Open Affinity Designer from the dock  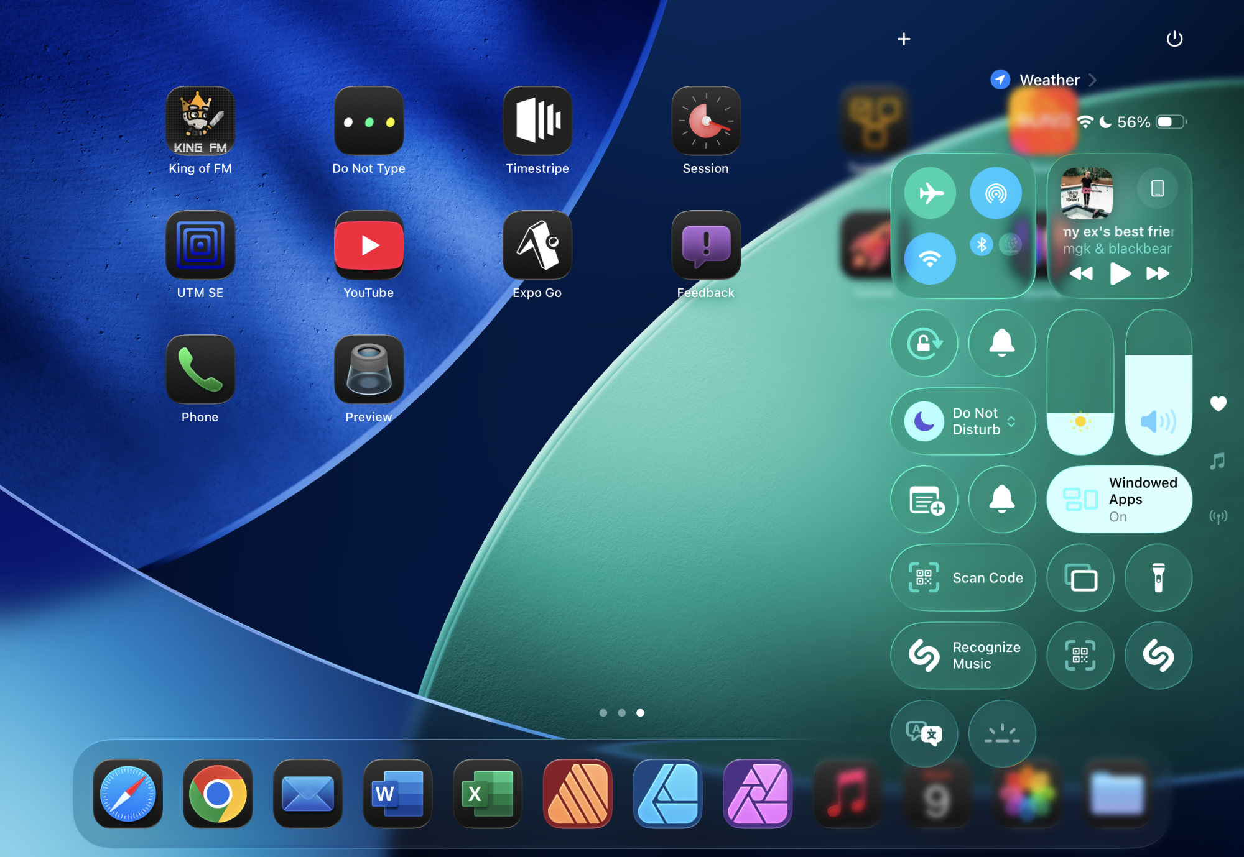click(667, 794)
